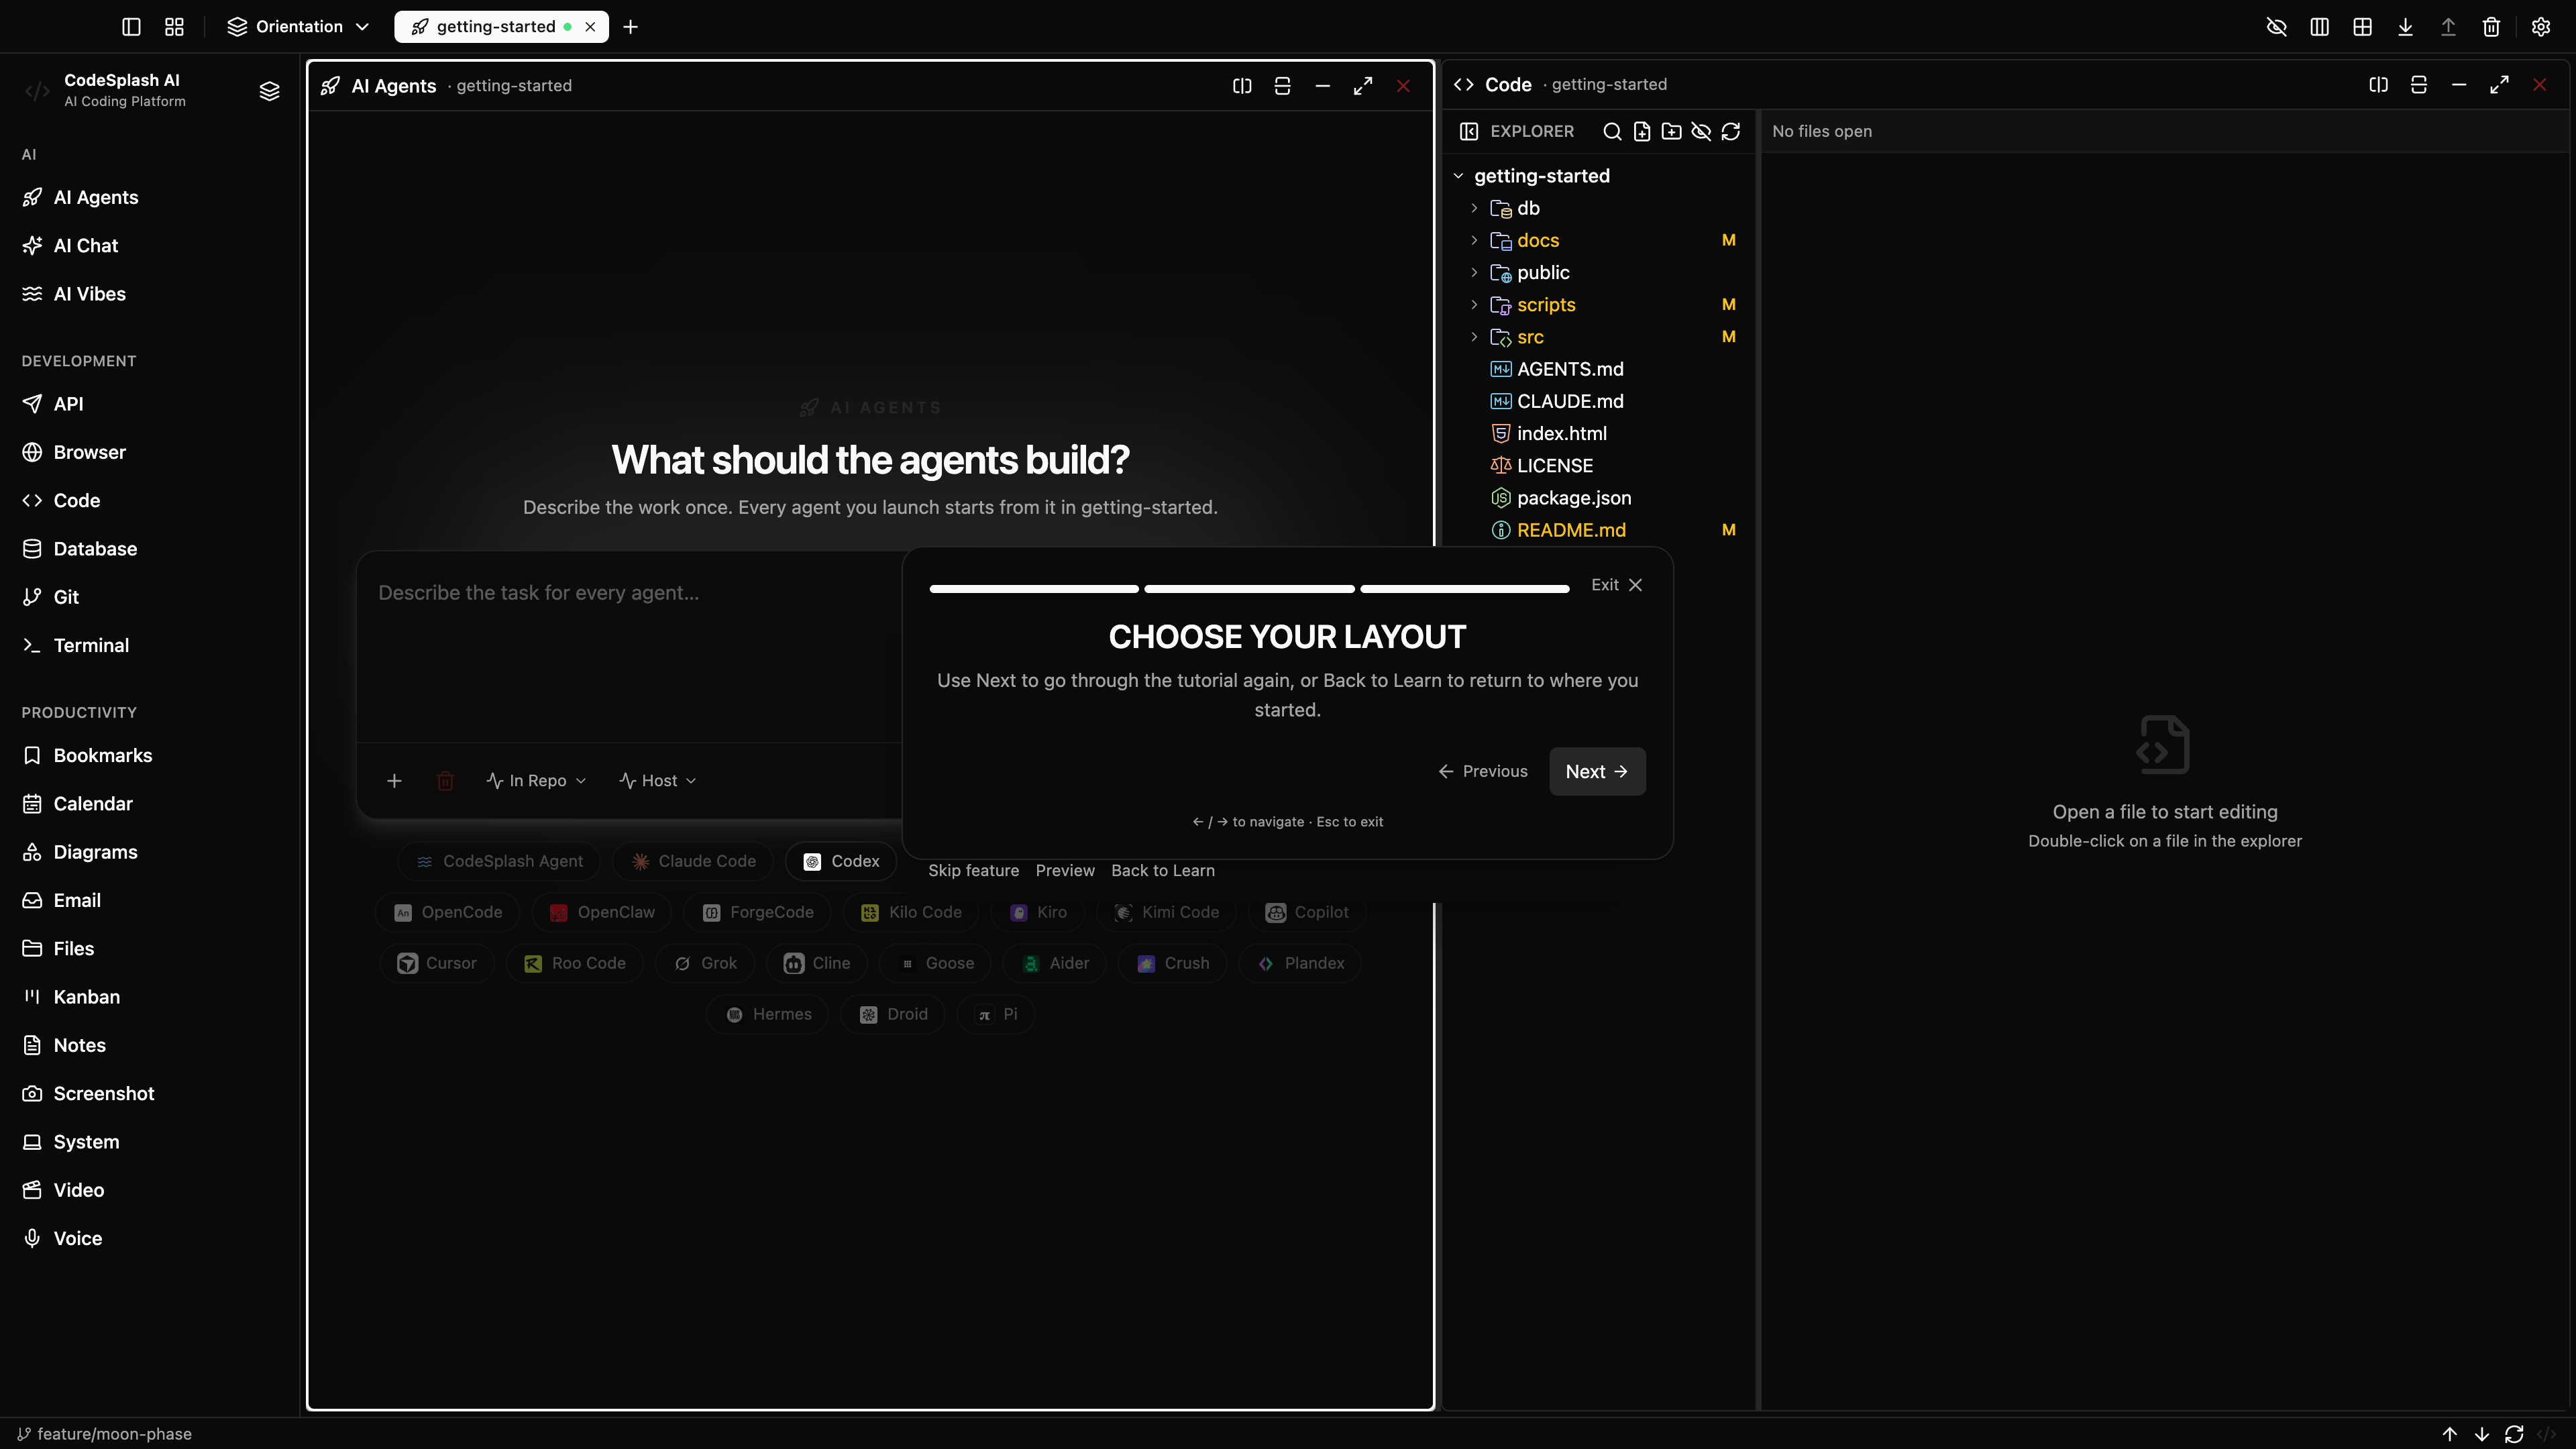Refresh the Explorer file tree
Image resolution: width=2576 pixels, height=1449 pixels.
pos(1731,132)
